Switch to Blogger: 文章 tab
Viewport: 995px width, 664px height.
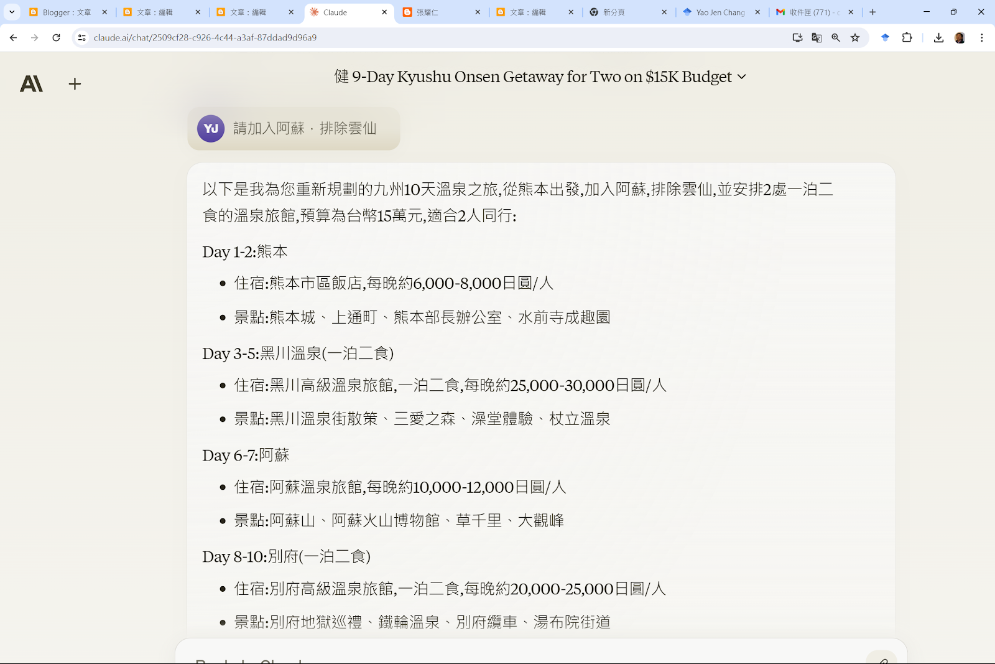67,12
